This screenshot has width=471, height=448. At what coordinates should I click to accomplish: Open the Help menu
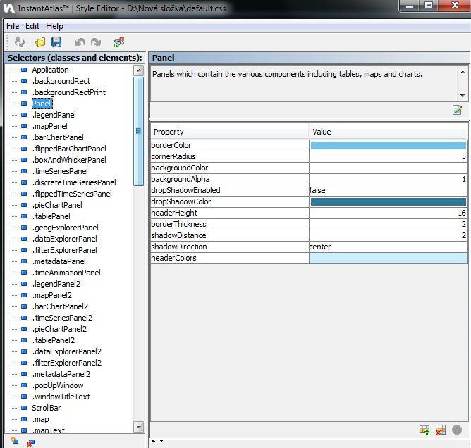coord(54,26)
